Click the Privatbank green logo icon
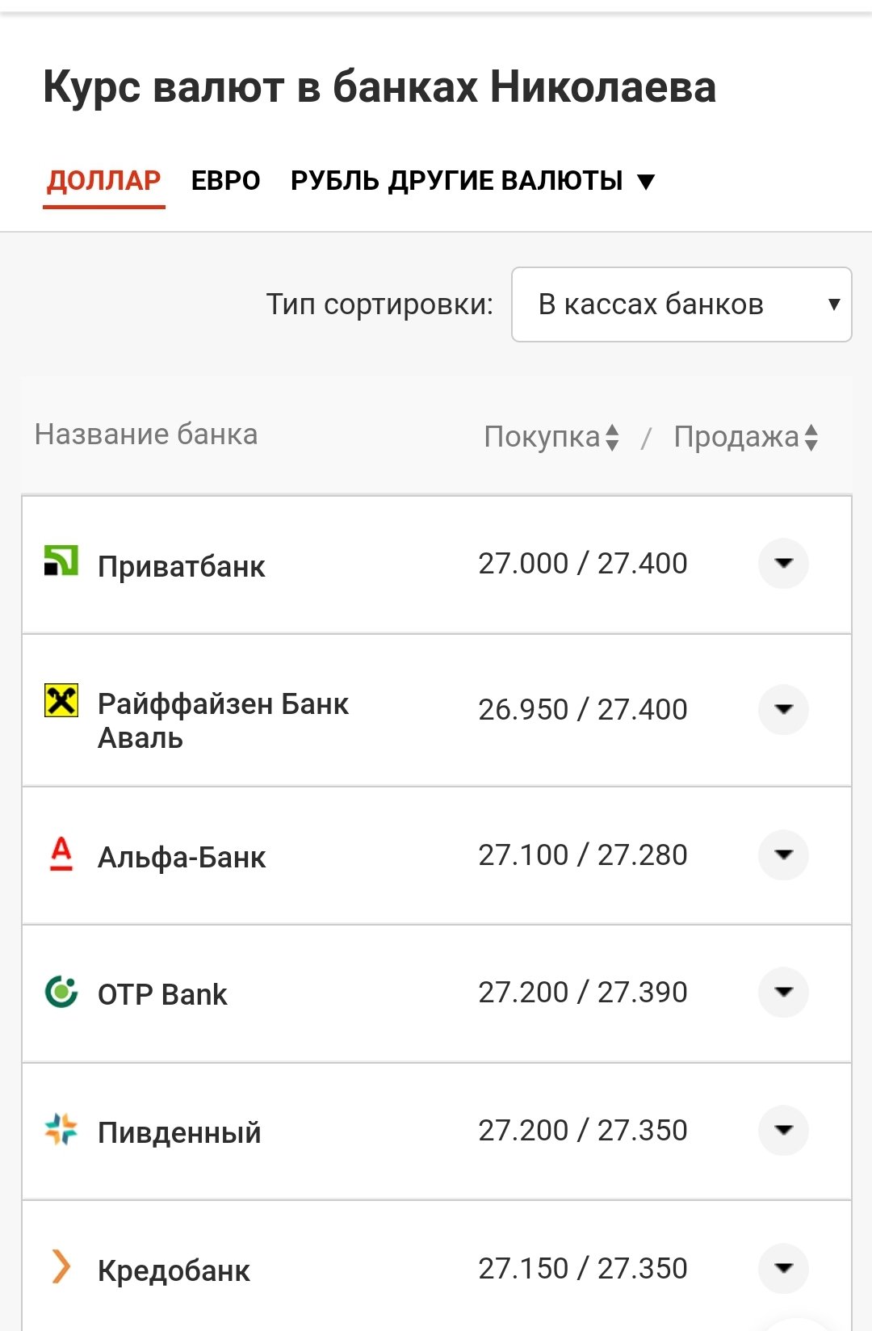 click(x=61, y=560)
